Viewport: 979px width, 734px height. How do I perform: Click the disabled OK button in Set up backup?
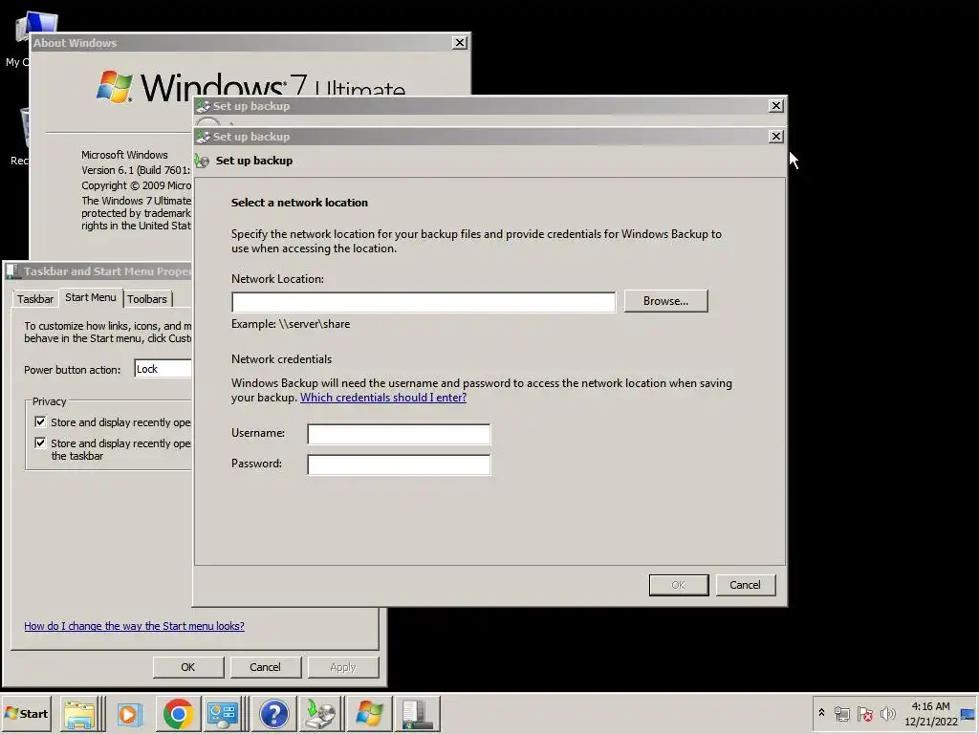click(x=679, y=585)
